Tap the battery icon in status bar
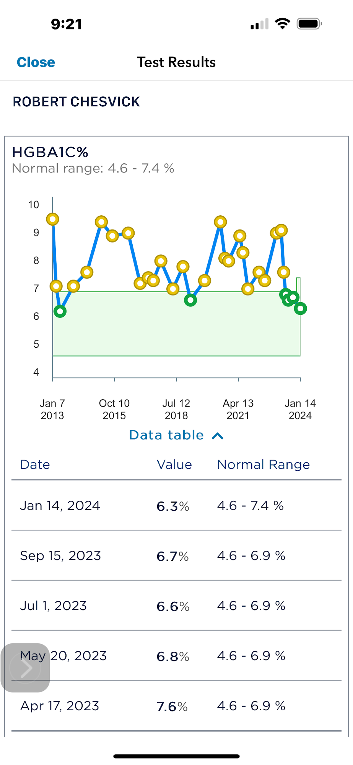The height and width of the screenshot is (765, 353). [x=309, y=24]
